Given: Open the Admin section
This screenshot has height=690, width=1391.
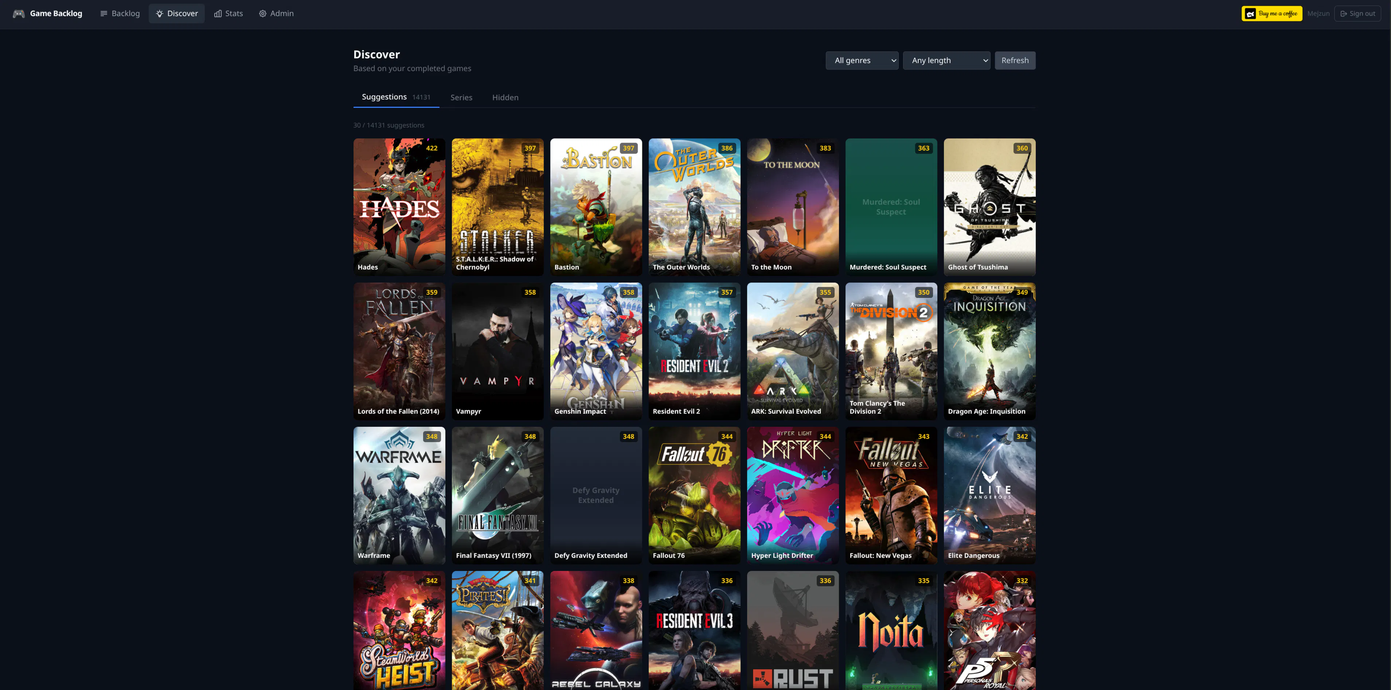Looking at the screenshot, I should click(276, 13).
